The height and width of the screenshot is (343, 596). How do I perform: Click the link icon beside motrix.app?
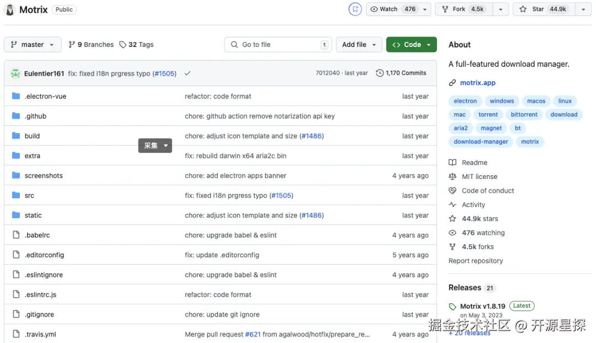[x=453, y=83]
